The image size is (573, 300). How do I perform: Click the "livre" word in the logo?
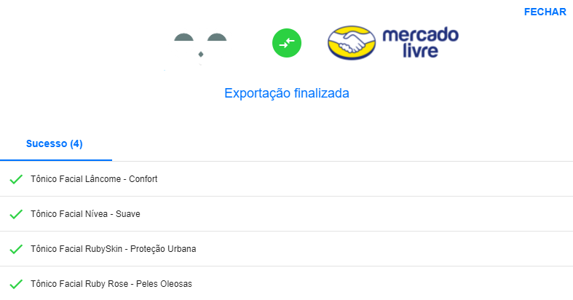tap(422, 52)
